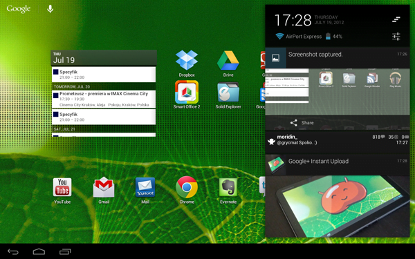415x259 pixels.
Task: Open Google+ Instant Upload notification
Action: coord(338,164)
